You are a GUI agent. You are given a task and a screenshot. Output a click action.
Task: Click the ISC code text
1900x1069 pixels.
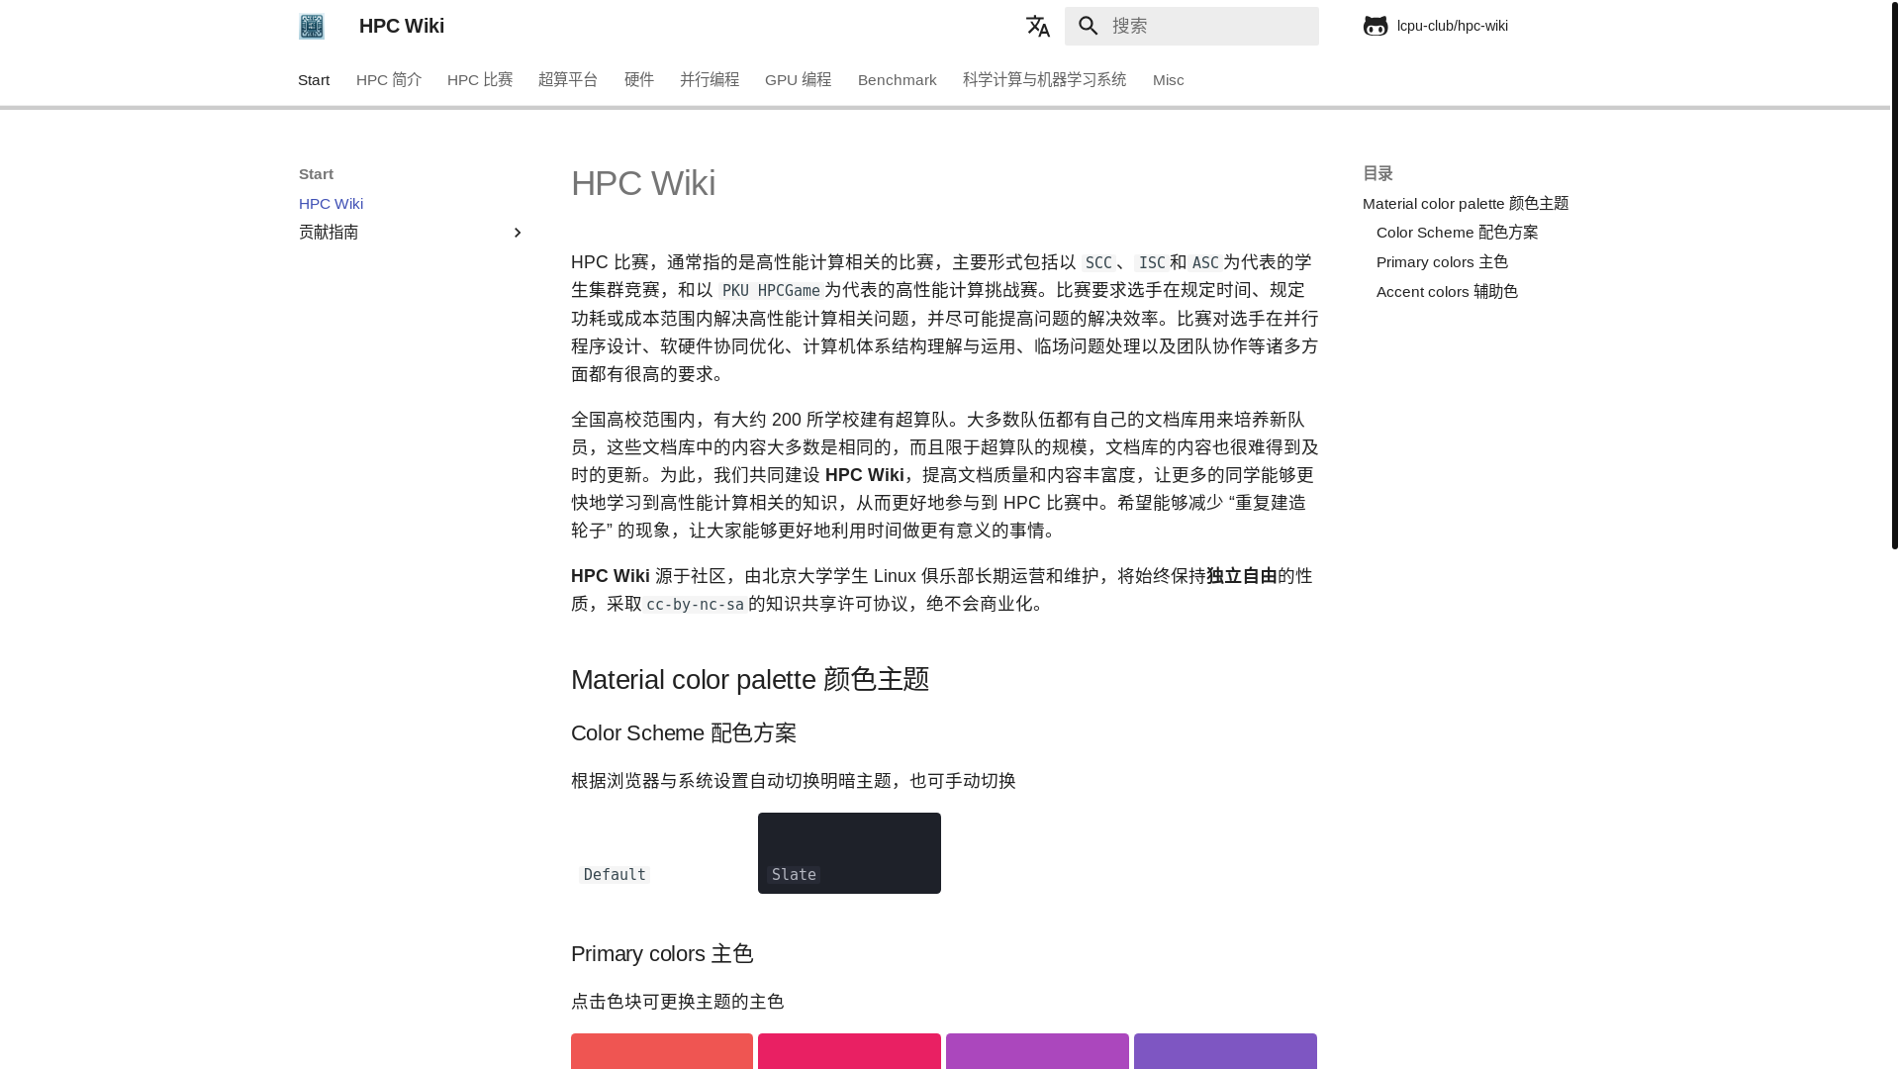tap(1152, 263)
